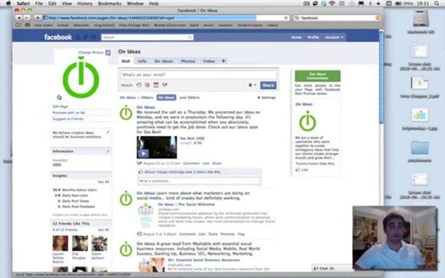445x278 pixels.
Task: Click the Safari search field with facebook
Action: click(x=336, y=18)
